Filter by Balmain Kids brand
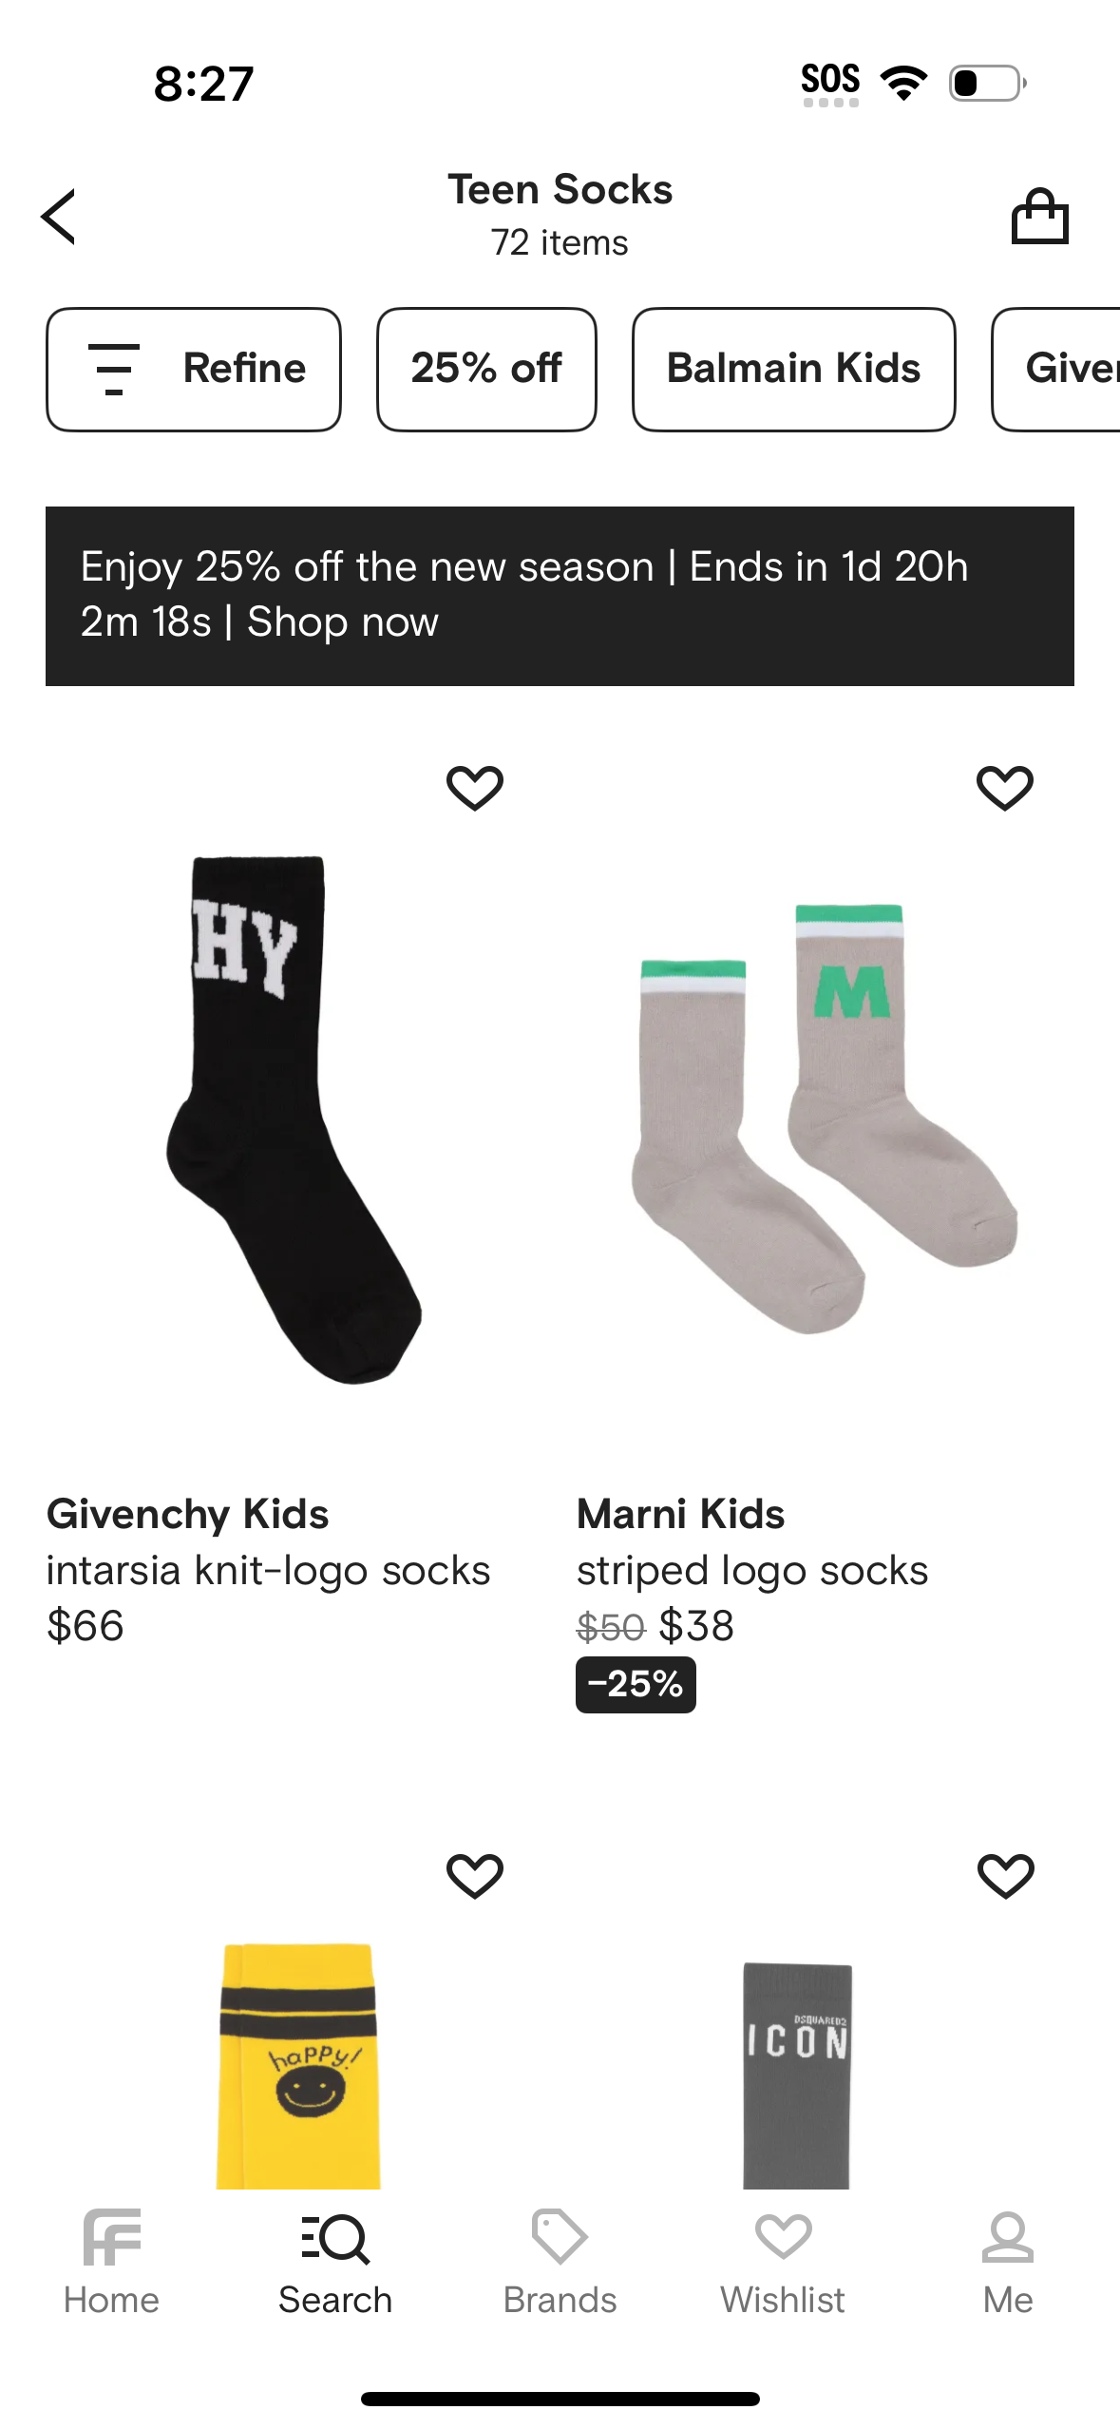 point(793,369)
